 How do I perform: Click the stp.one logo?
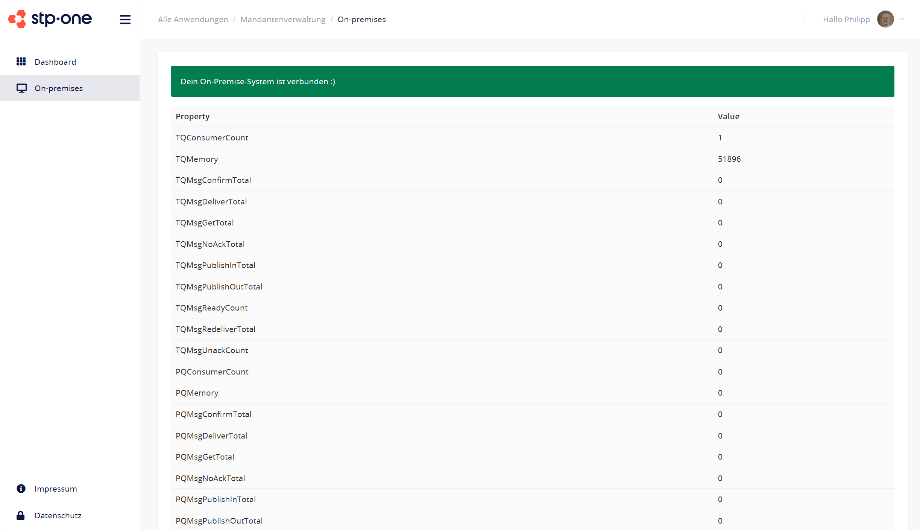[x=50, y=19]
